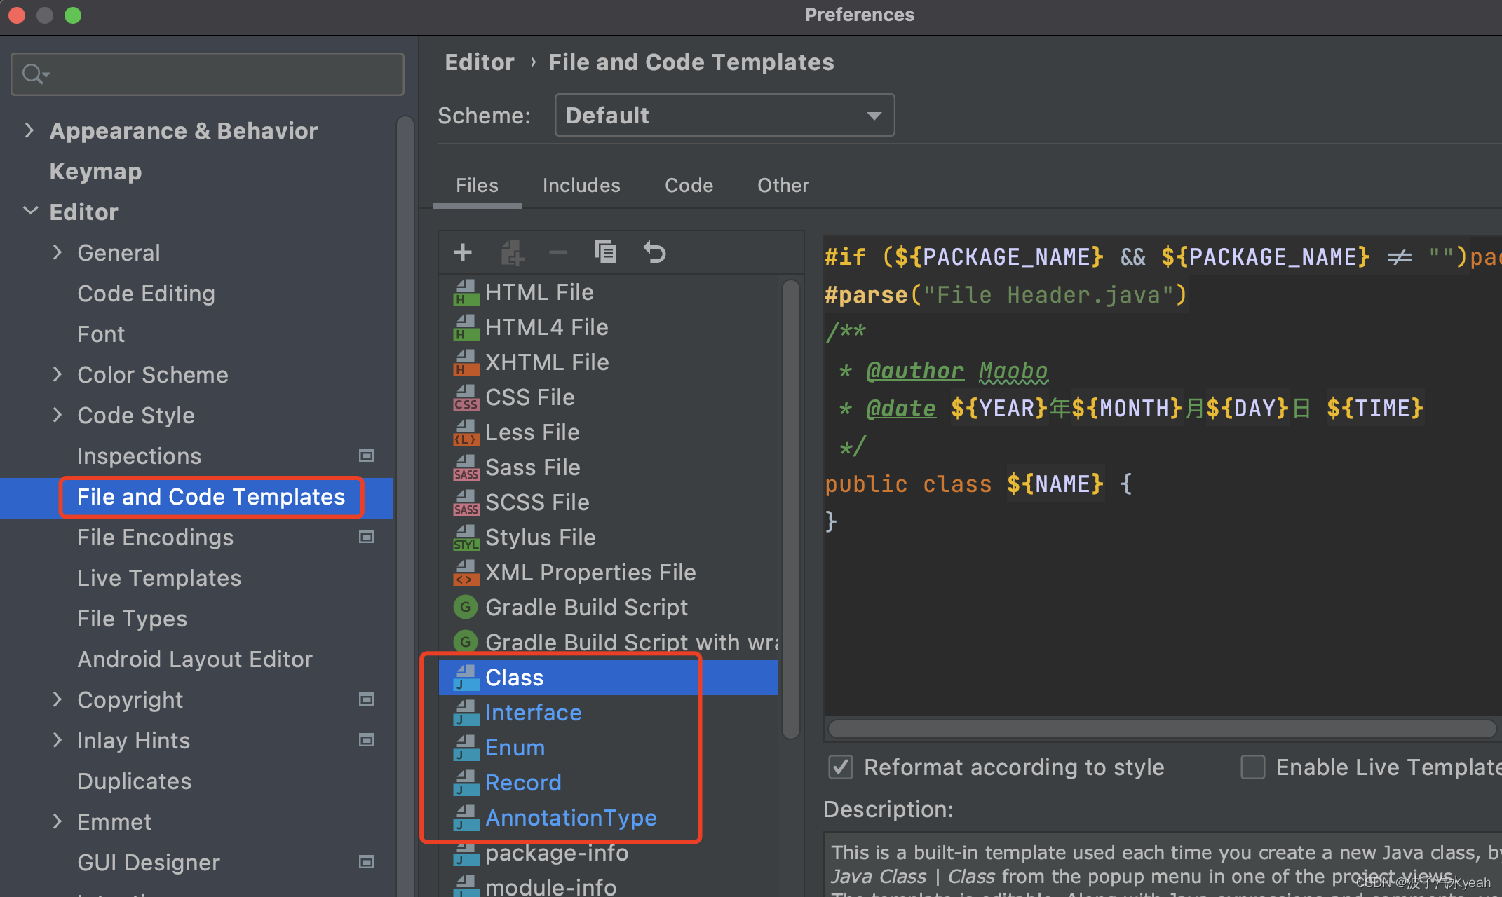
Task: Switch to the Includes tab
Action: point(581,185)
